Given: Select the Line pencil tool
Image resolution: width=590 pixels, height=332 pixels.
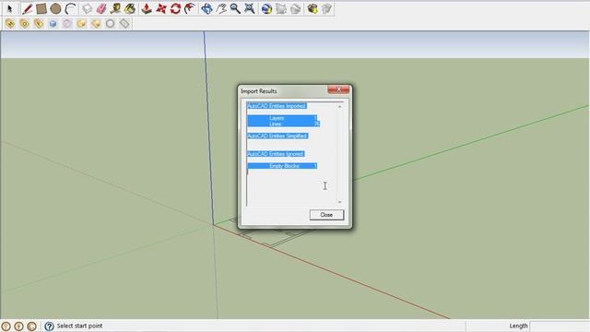Looking at the screenshot, I should pos(27,8).
